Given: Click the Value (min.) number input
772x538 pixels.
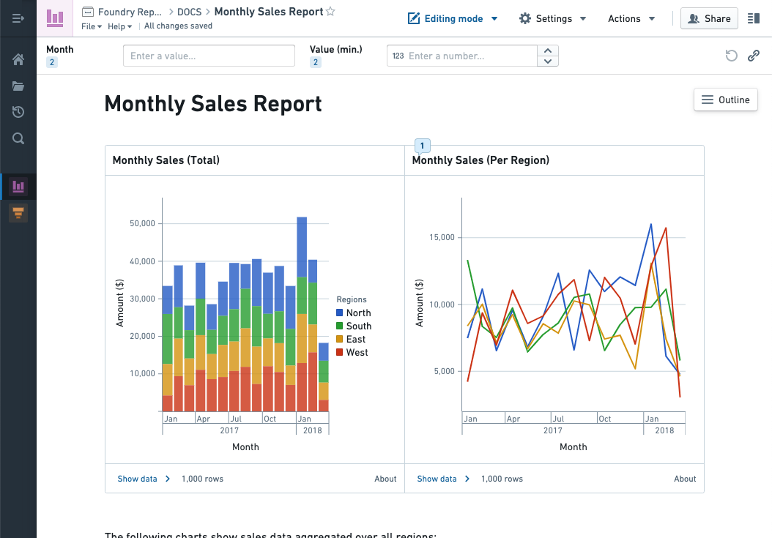Looking at the screenshot, I should (462, 56).
